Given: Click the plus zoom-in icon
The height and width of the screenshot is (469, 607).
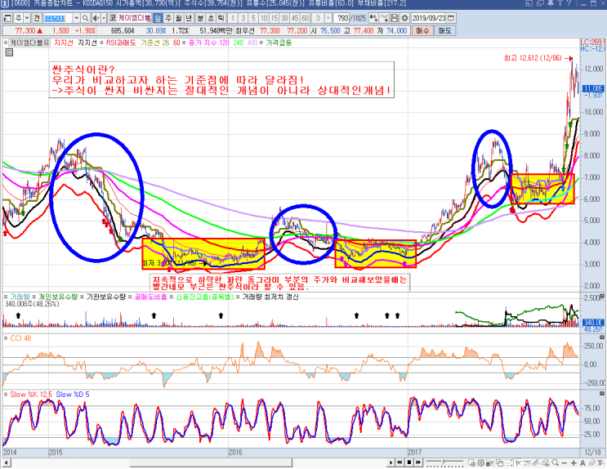Looking at the screenshot, I should point(574,462).
